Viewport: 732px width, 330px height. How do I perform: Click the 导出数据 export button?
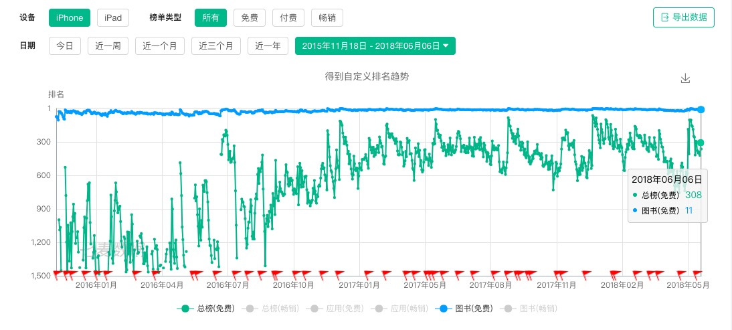click(x=683, y=17)
